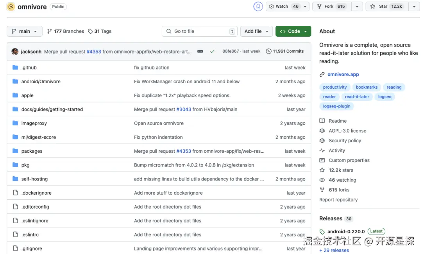Select the logseq topic tag

[384, 97]
